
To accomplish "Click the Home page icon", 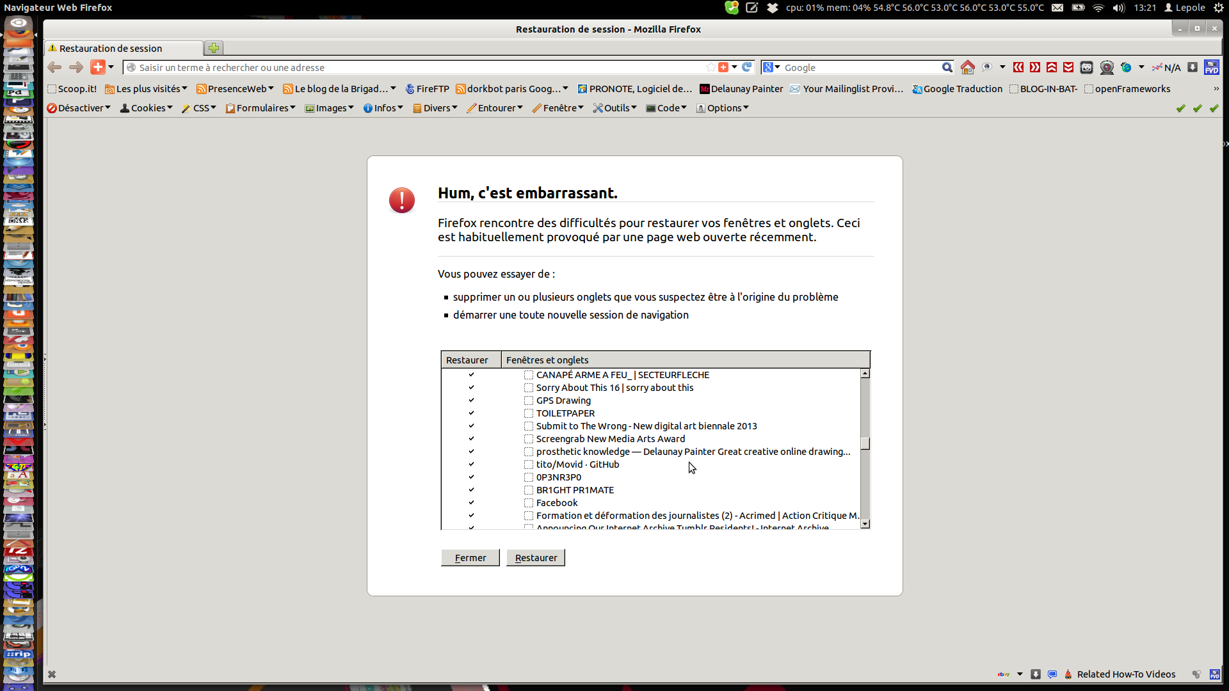I will (x=967, y=67).
